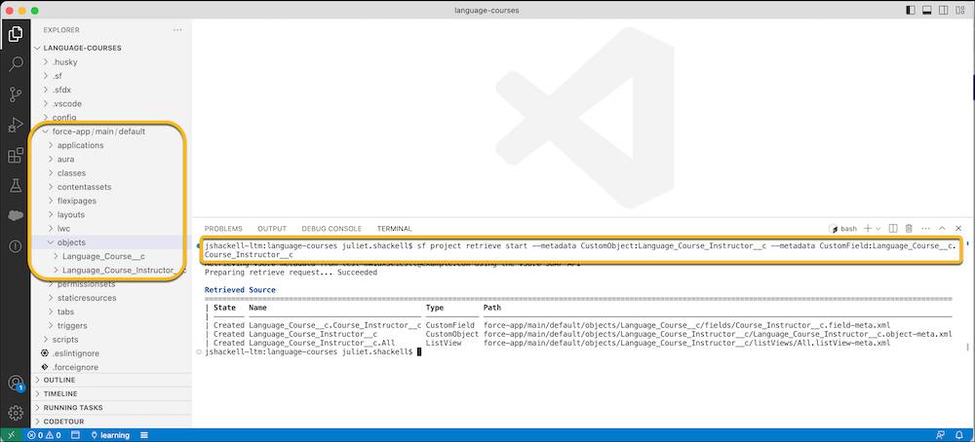Open the Run and Debug view
The width and height of the screenshot is (975, 442).
coord(16,125)
